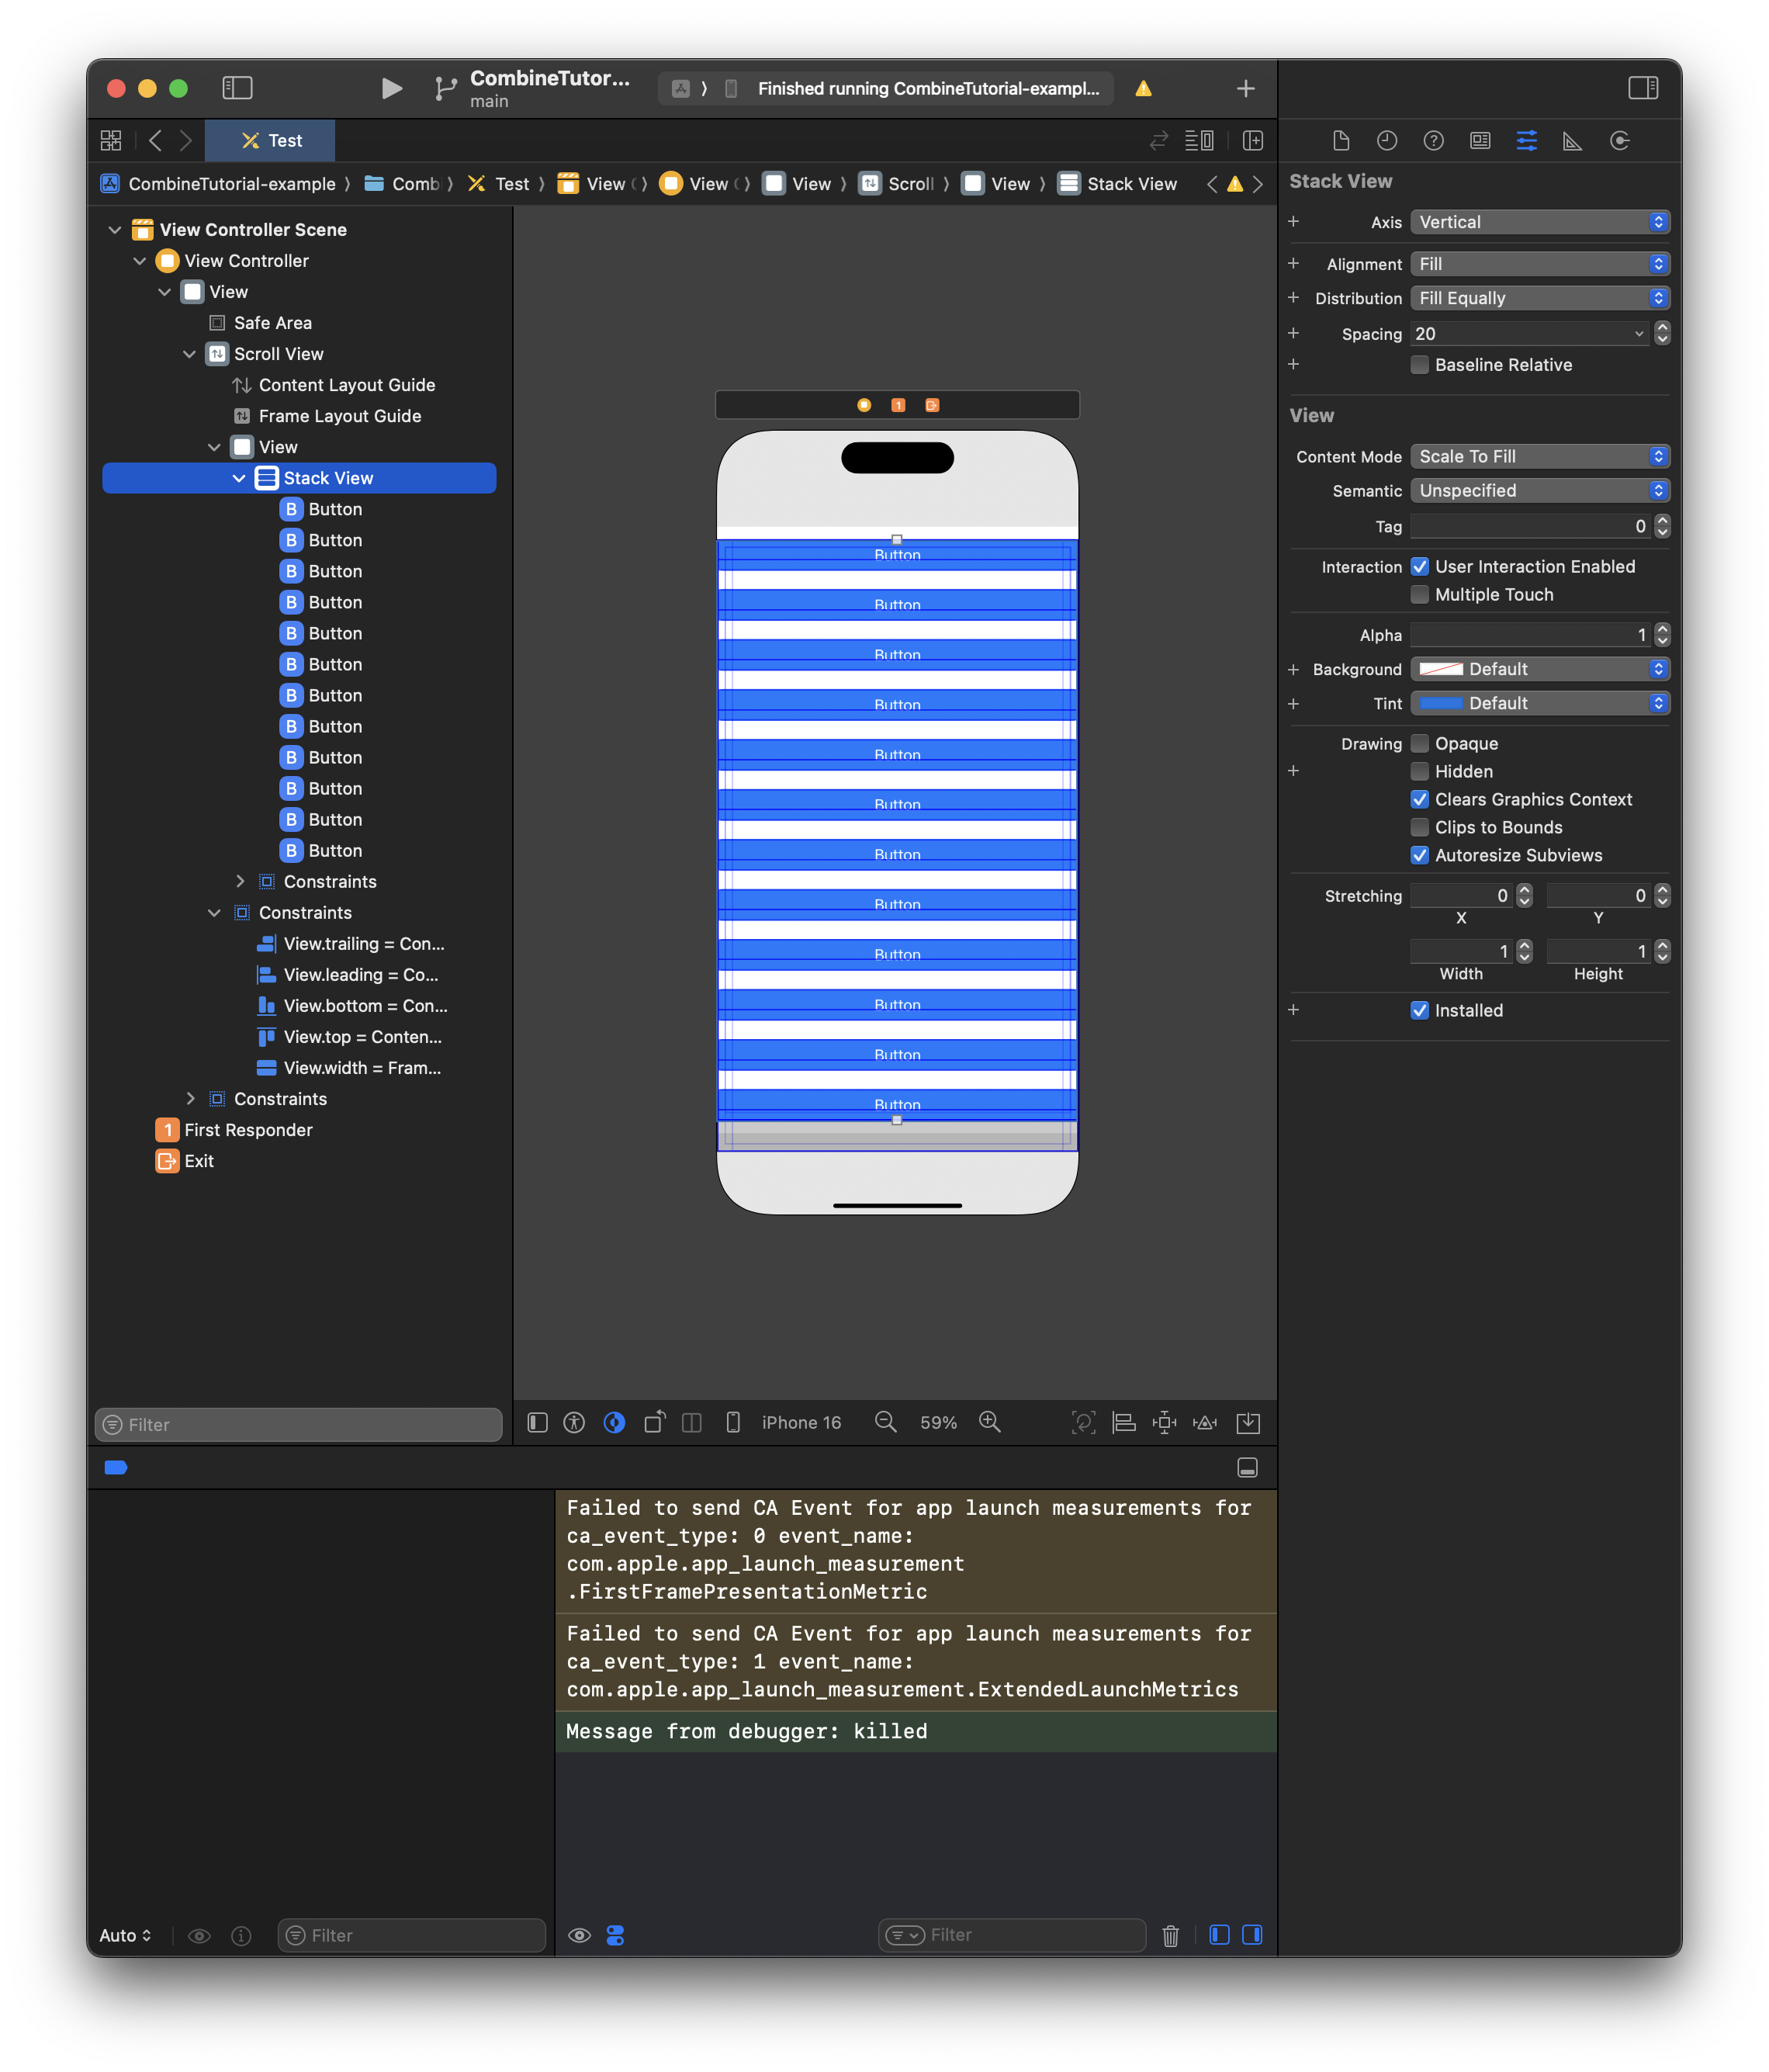Click the warning triangle in the status bar
Viewport: 1769px width, 2072px height.
click(1143, 89)
